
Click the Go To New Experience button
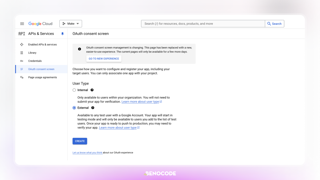[104, 59]
